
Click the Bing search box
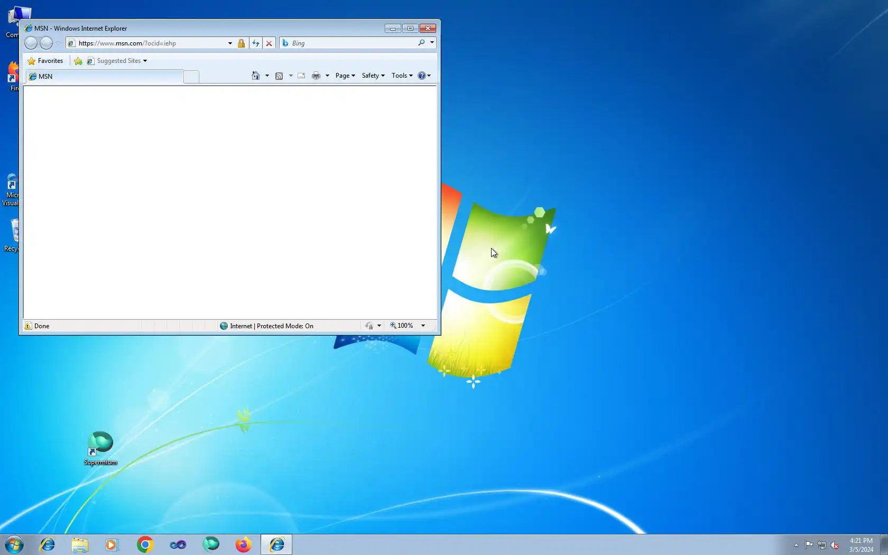coord(353,43)
